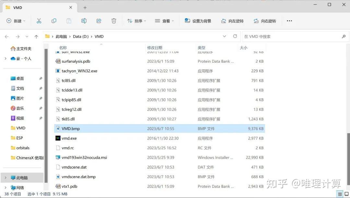The image size is (350, 198).
Task: Click the Delete (trash) icon
Action: coord(114,20)
